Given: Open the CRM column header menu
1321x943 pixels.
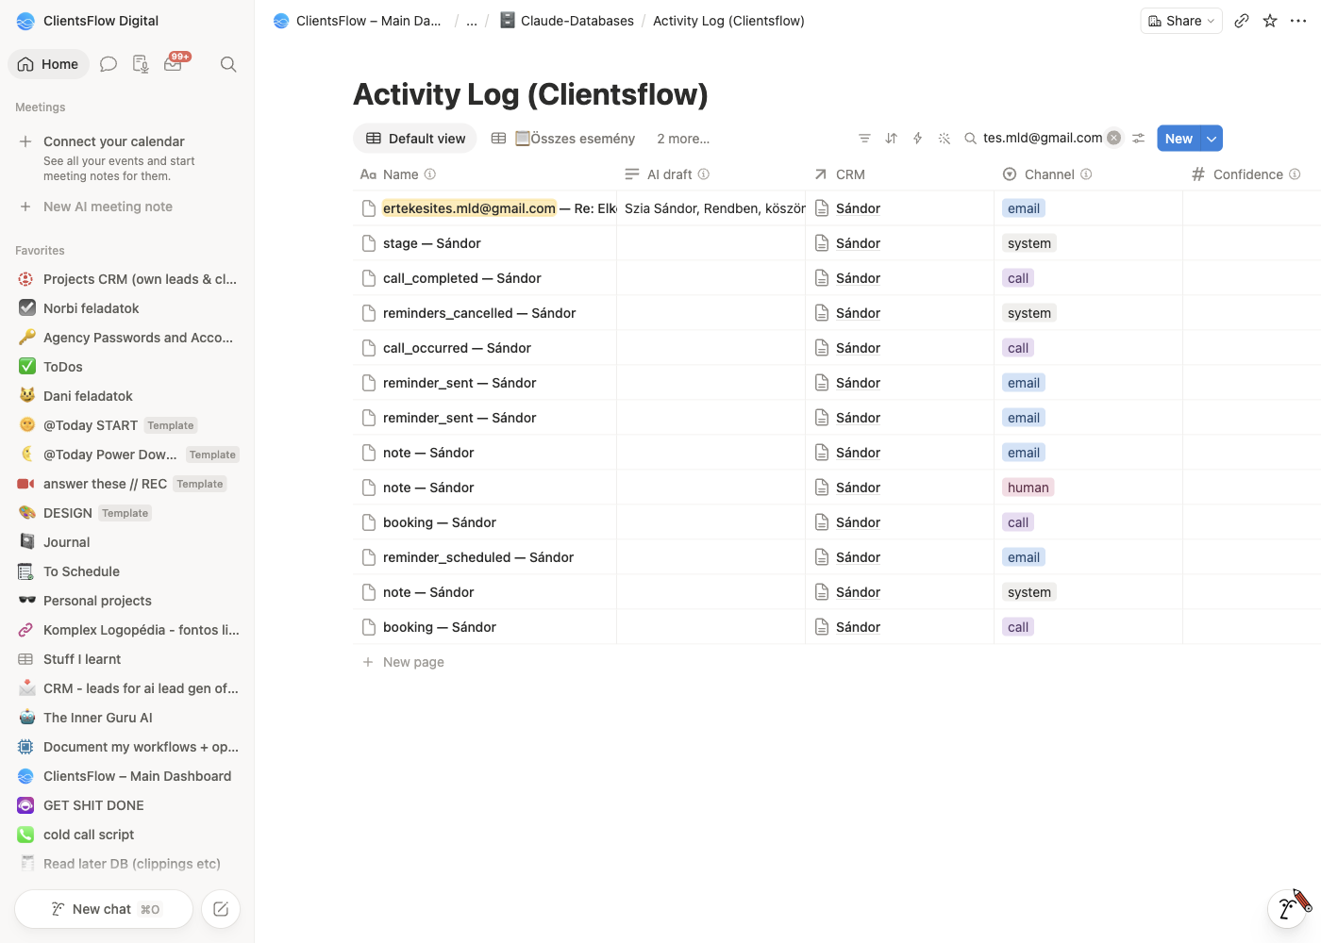Looking at the screenshot, I should pos(840,174).
